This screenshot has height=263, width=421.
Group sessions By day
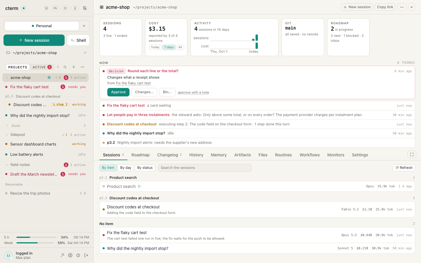126,168
